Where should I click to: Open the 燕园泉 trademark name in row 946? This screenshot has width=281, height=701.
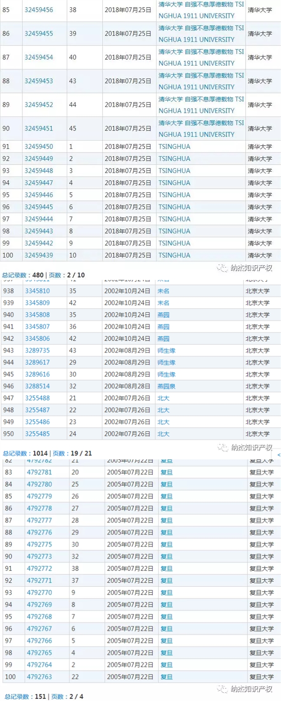point(166,386)
